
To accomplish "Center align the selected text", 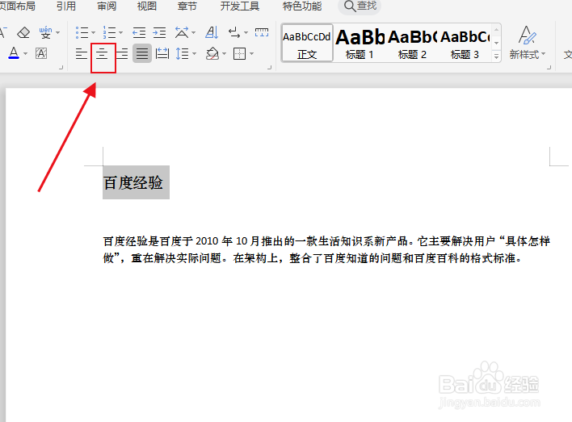I will click(x=102, y=54).
